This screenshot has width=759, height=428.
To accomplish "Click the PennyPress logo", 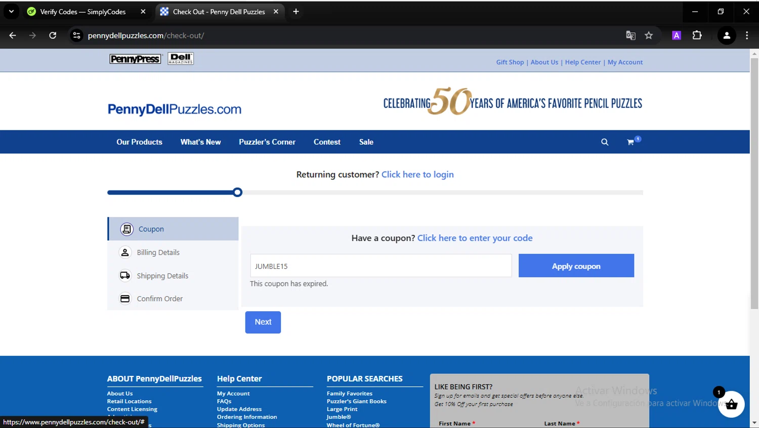I will pos(135,59).
